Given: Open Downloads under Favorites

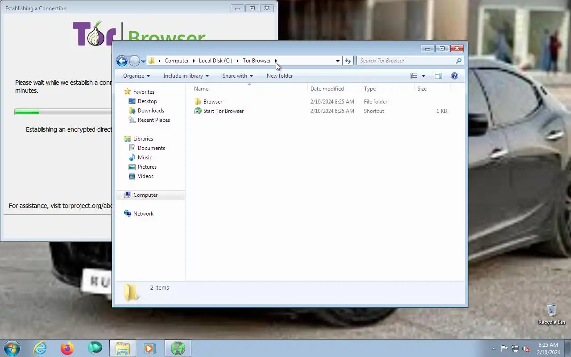Looking at the screenshot, I should coord(151,111).
